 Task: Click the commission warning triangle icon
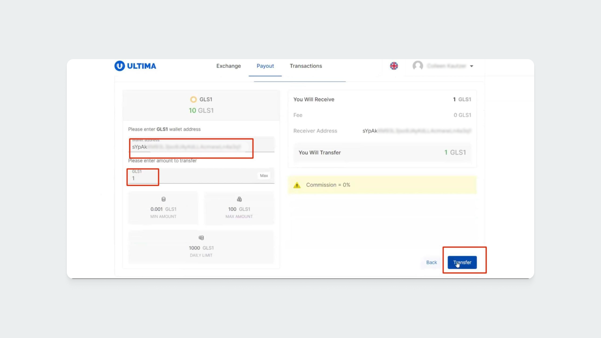coord(297,185)
